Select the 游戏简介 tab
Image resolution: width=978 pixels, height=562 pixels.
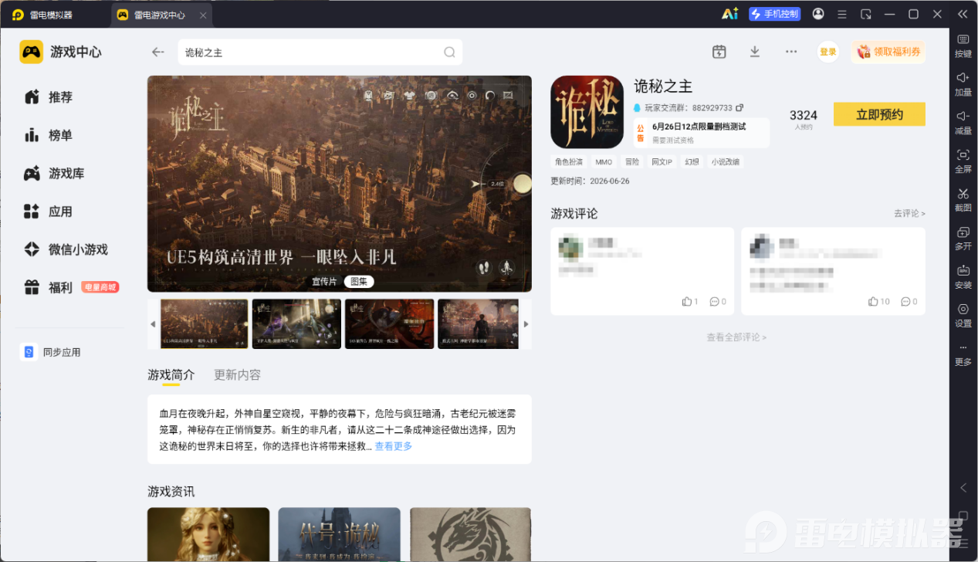tap(171, 374)
